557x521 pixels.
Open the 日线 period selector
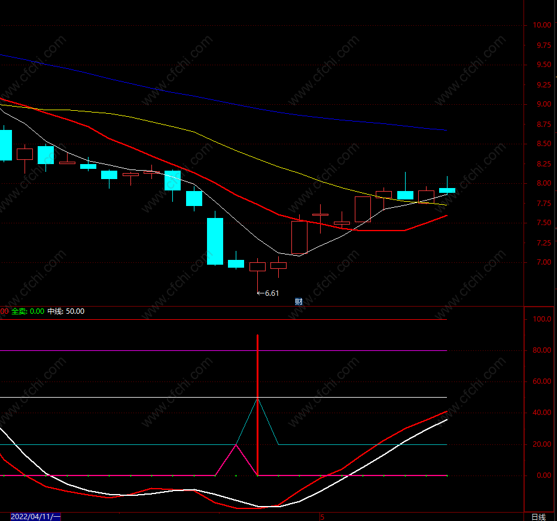tap(538, 517)
